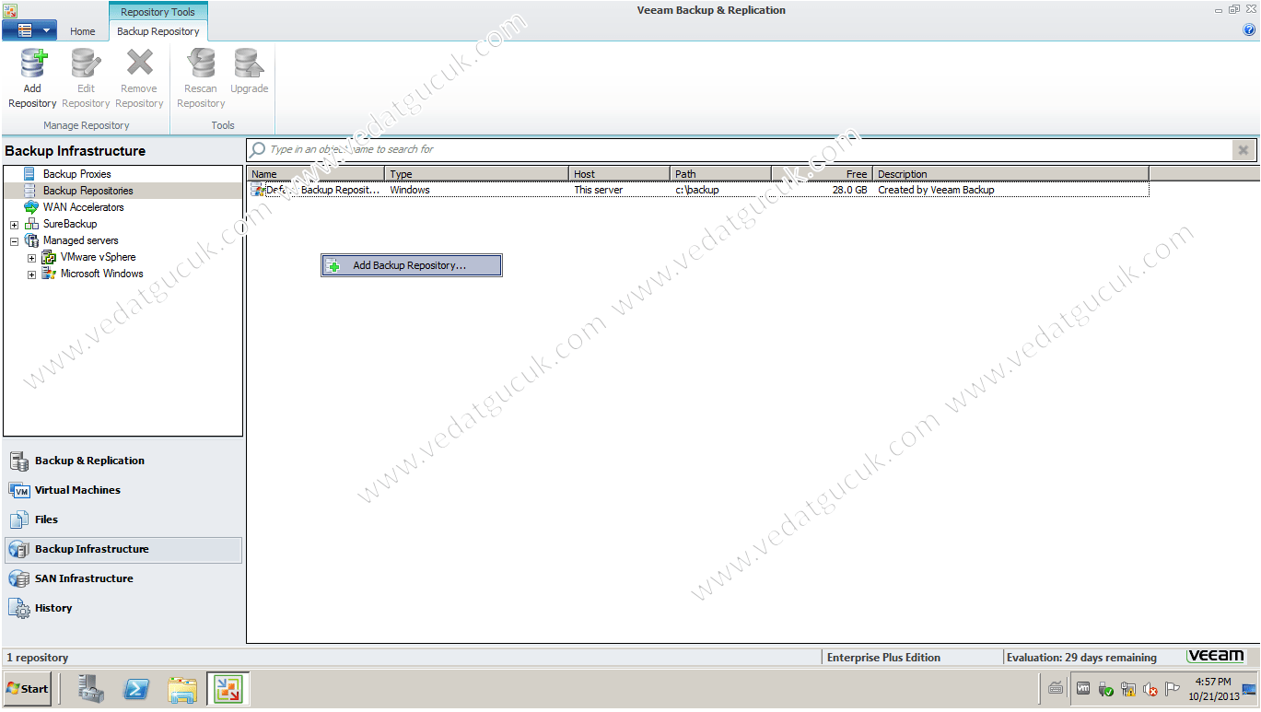The height and width of the screenshot is (712, 1261).
Task: Click the Managed servers icon
Action: click(x=30, y=240)
